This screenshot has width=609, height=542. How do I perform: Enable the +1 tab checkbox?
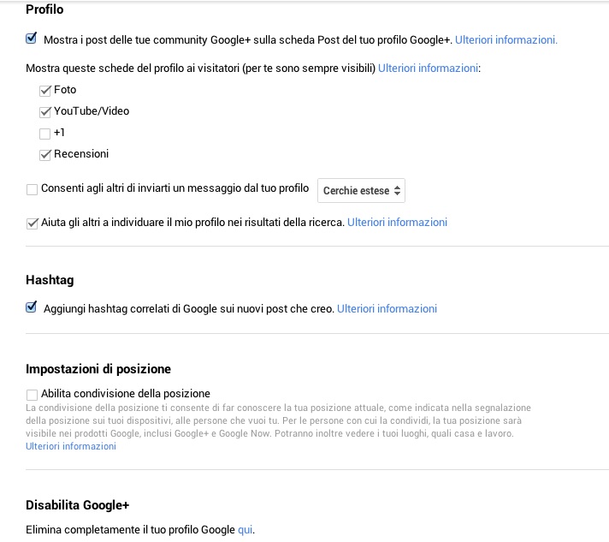[45, 133]
